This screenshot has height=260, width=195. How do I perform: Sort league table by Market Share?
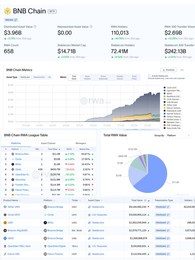tap(86, 149)
